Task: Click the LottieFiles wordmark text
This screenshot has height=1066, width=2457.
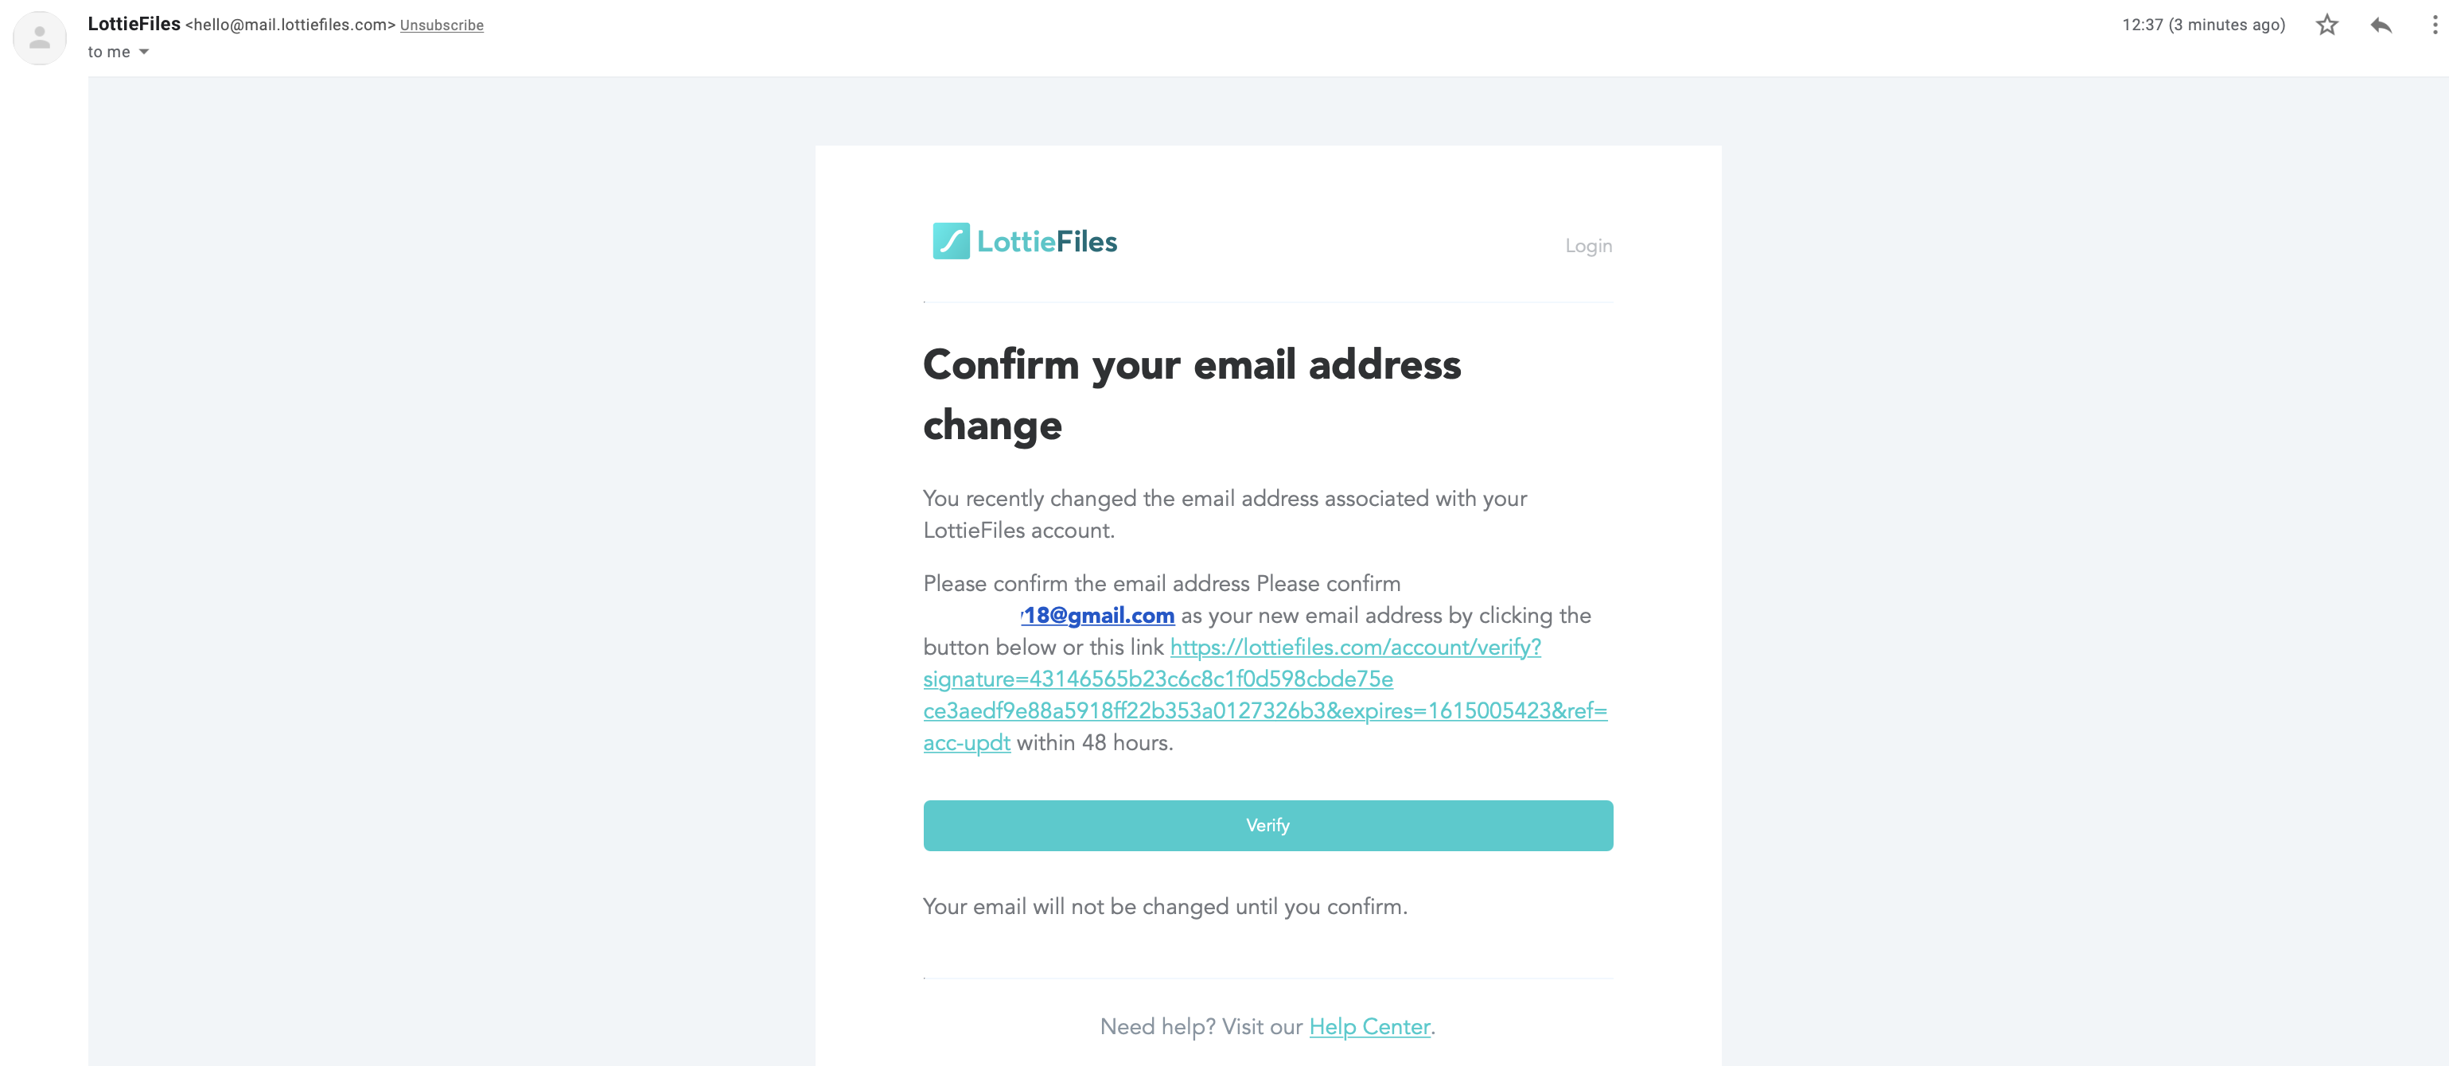Action: point(1046,241)
